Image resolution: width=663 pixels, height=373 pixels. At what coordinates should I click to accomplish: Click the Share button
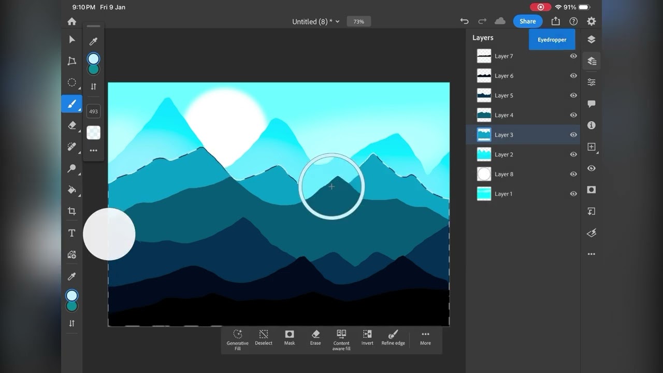[x=528, y=21]
